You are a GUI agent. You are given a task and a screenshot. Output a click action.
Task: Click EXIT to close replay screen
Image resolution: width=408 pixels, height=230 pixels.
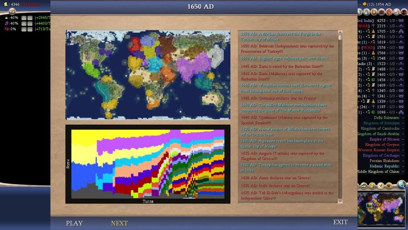coord(341,222)
